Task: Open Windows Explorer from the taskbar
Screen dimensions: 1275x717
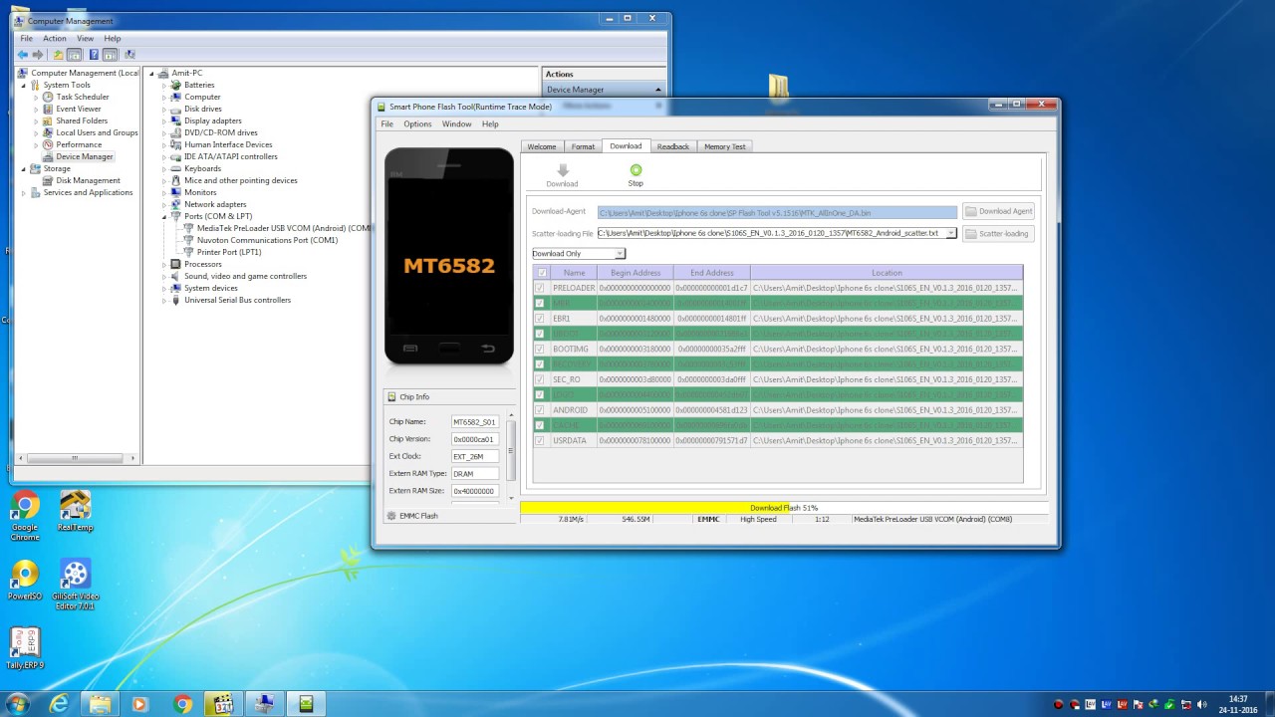Action: pos(101,704)
